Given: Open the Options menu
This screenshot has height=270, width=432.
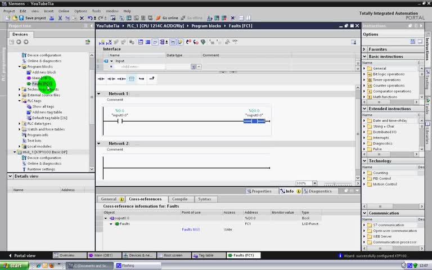Looking at the screenshot, I should 81,11.
